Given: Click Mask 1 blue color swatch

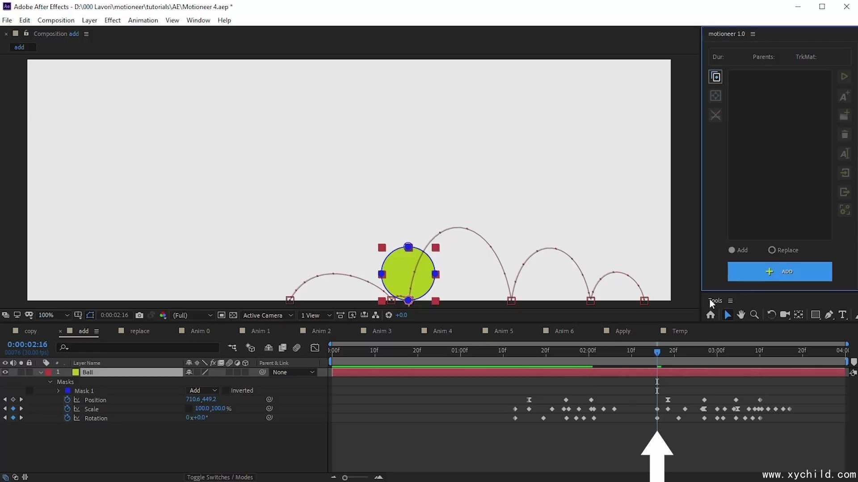Looking at the screenshot, I should [x=68, y=391].
